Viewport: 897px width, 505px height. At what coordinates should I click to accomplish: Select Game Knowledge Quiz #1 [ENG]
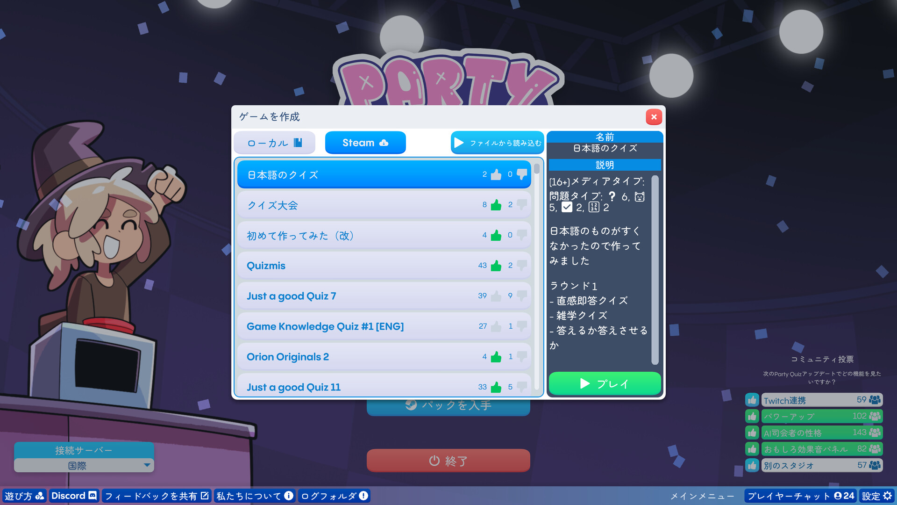click(384, 326)
